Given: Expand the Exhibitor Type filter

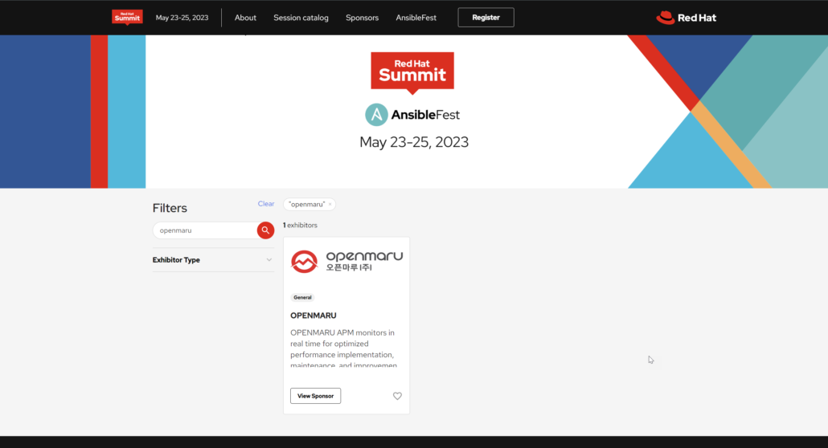Looking at the screenshot, I should tap(213, 259).
